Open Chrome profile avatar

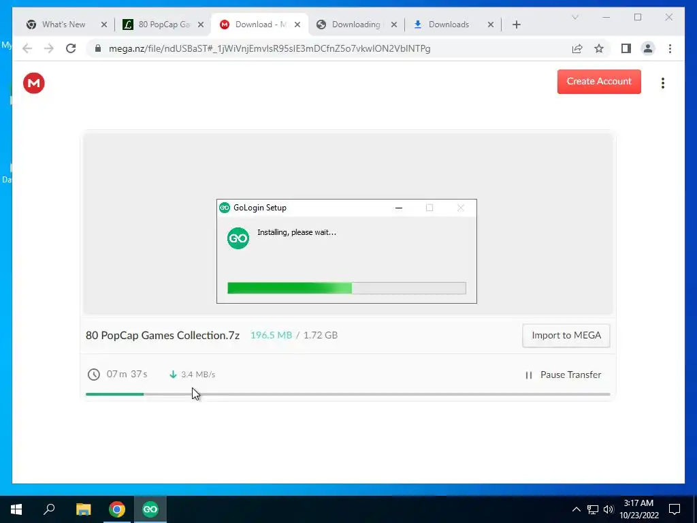point(648,48)
